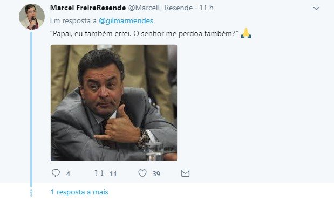The image size is (334, 202).
Task: Click the blue vertical thread line
Action: point(31,109)
